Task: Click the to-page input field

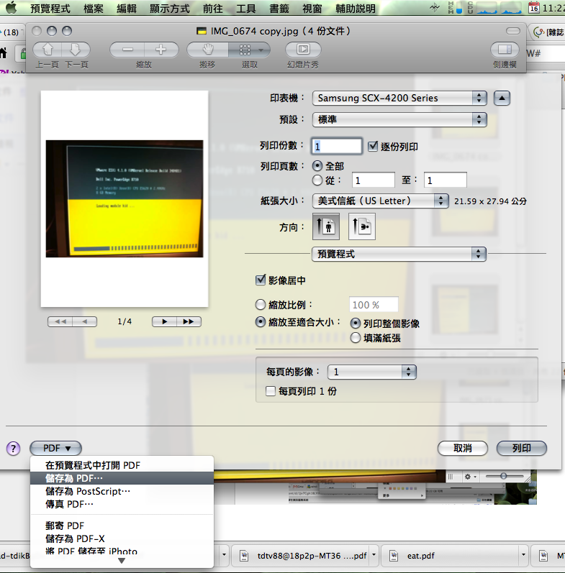Action: (446, 180)
